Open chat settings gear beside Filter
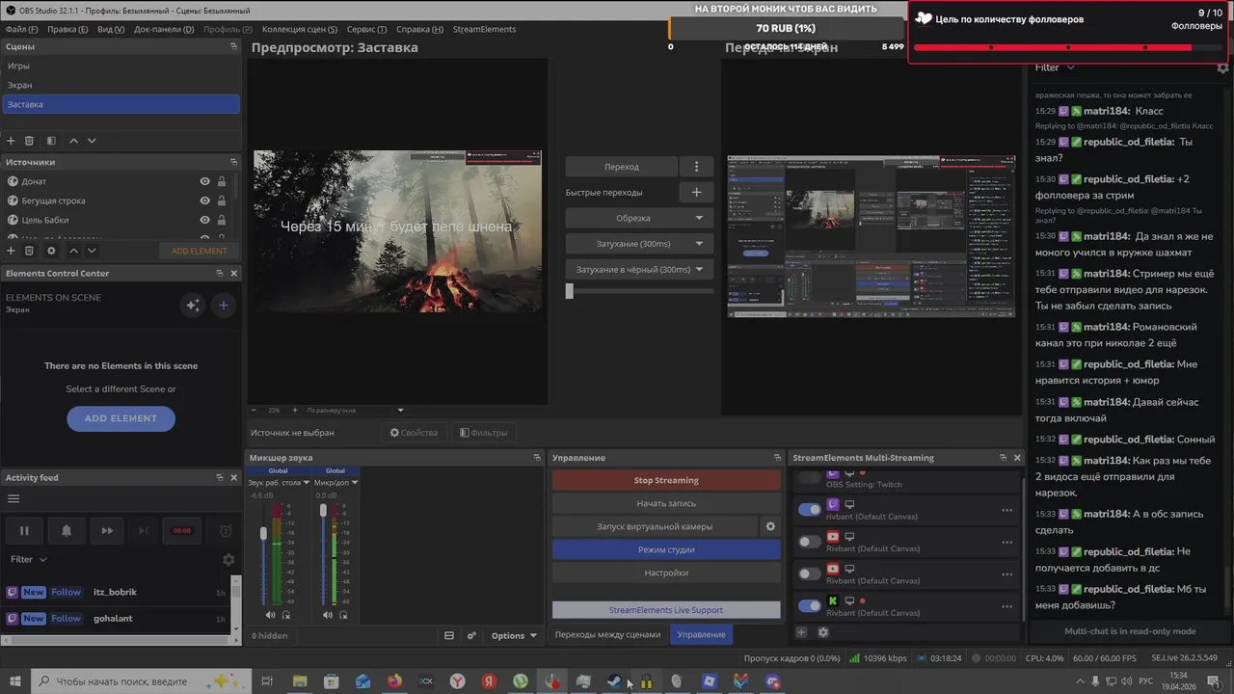The image size is (1234, 694). (x=1222, y=67)
